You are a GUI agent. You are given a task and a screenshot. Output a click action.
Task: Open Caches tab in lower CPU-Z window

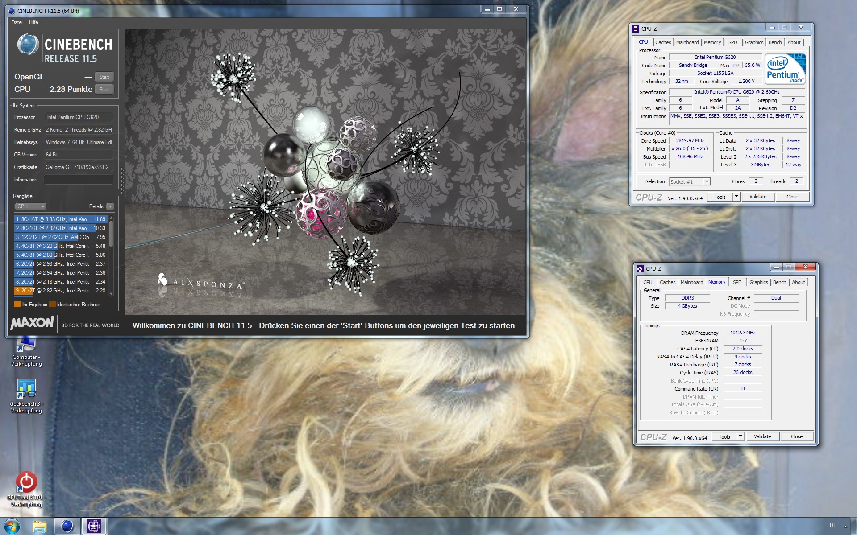(x=667, y=282)
